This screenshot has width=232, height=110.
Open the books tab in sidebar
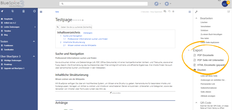click(x=13, y=11)
